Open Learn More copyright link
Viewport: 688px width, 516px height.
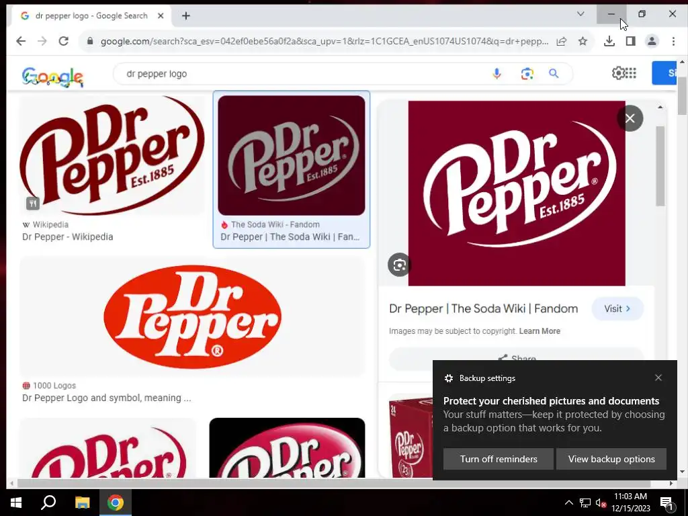pos(540,331)
